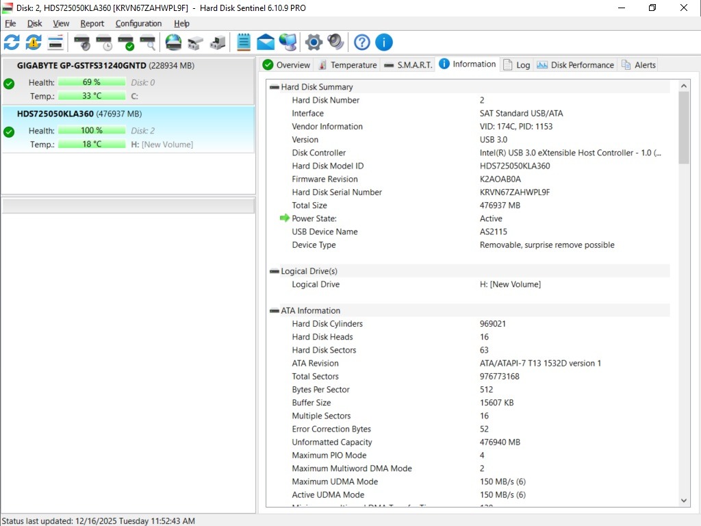Image resolution: width=701 pixels, height=526 pixels.
Task: Click the refresh icon with warning sign
Action: pos(34,42)
